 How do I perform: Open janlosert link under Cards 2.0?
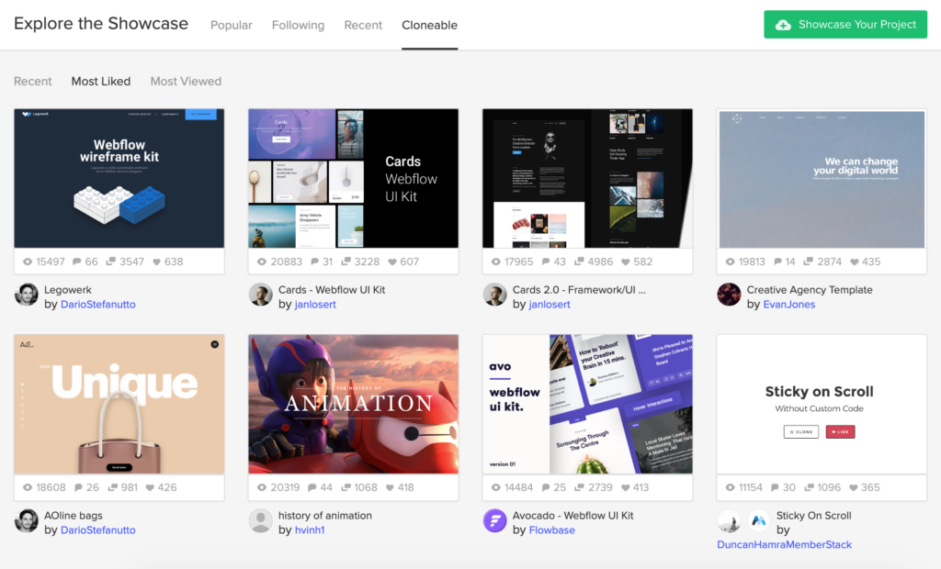(550, 305)
